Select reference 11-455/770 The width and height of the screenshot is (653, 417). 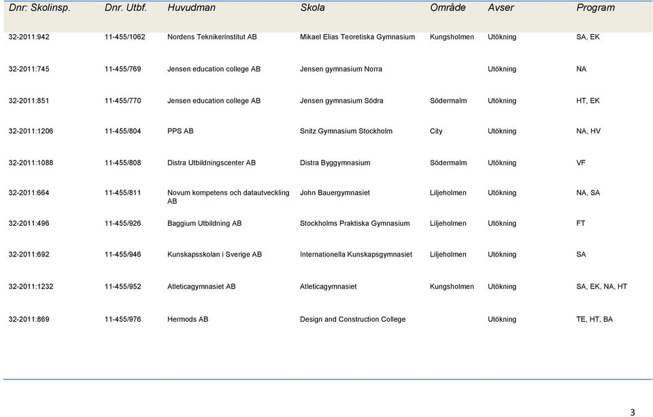123,101
